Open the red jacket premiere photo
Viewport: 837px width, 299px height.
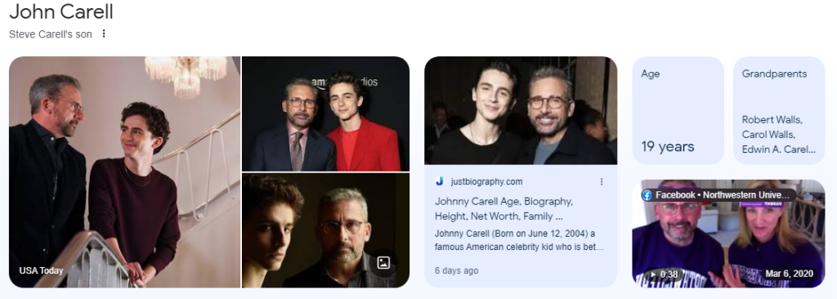click(x=325, y=114)
